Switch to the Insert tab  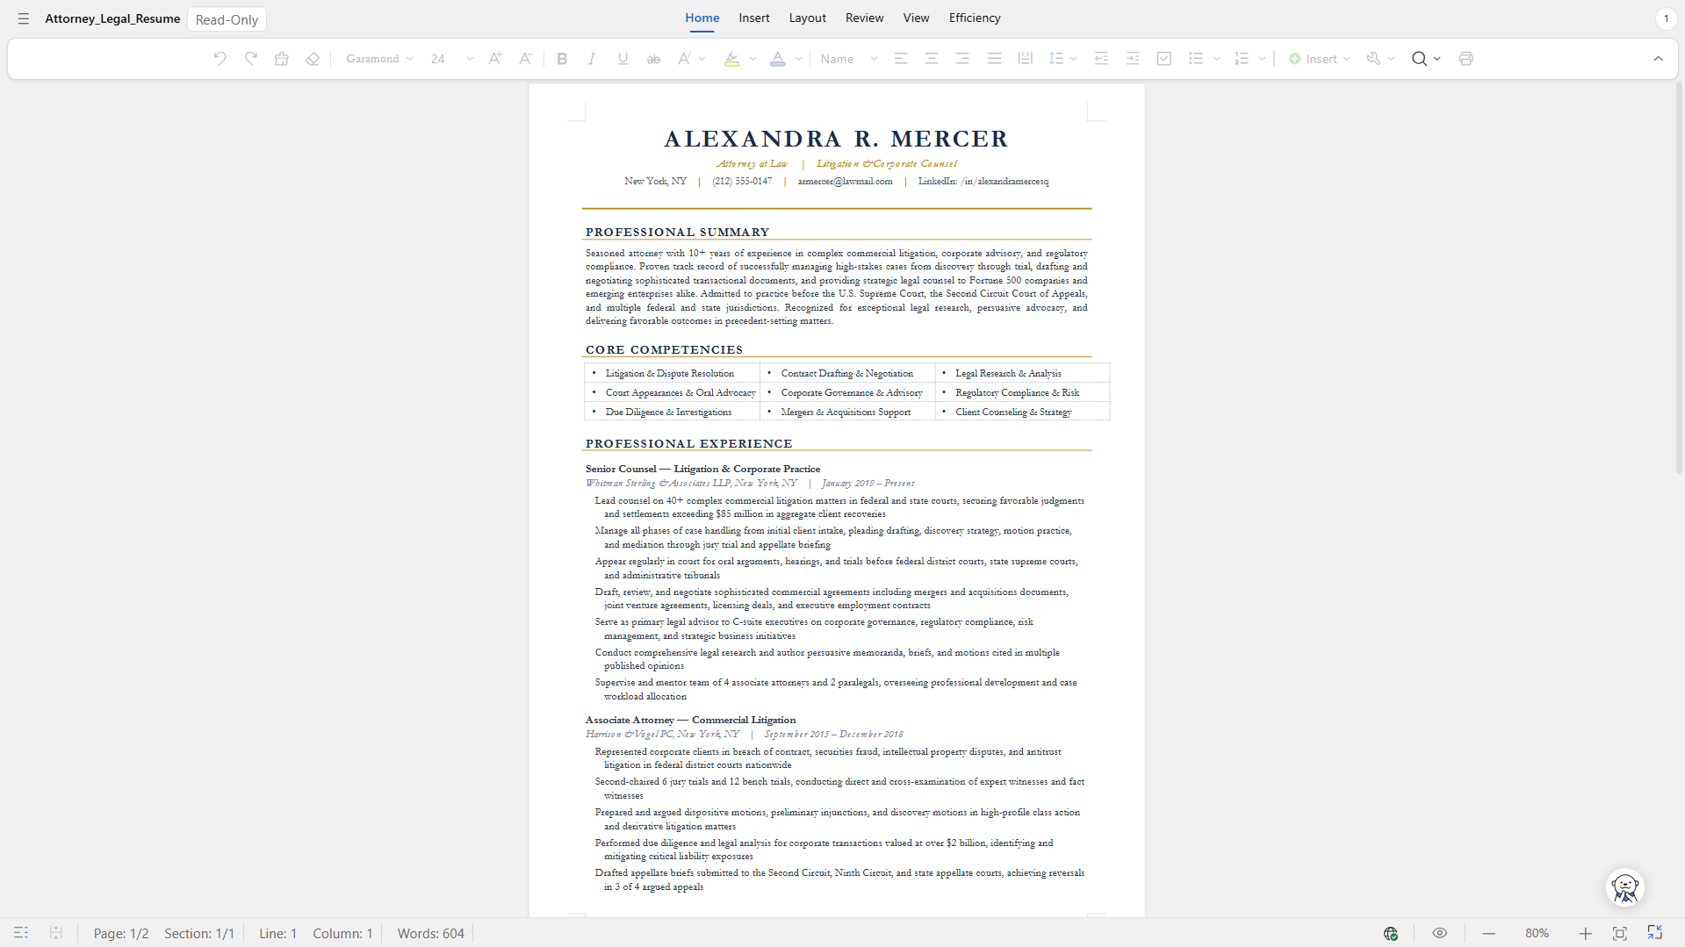(754, 18)
